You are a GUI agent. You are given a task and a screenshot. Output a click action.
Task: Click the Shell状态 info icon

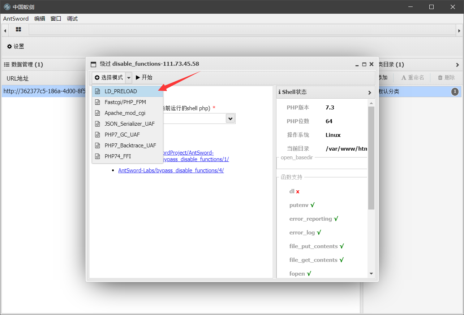click(280, 92)
